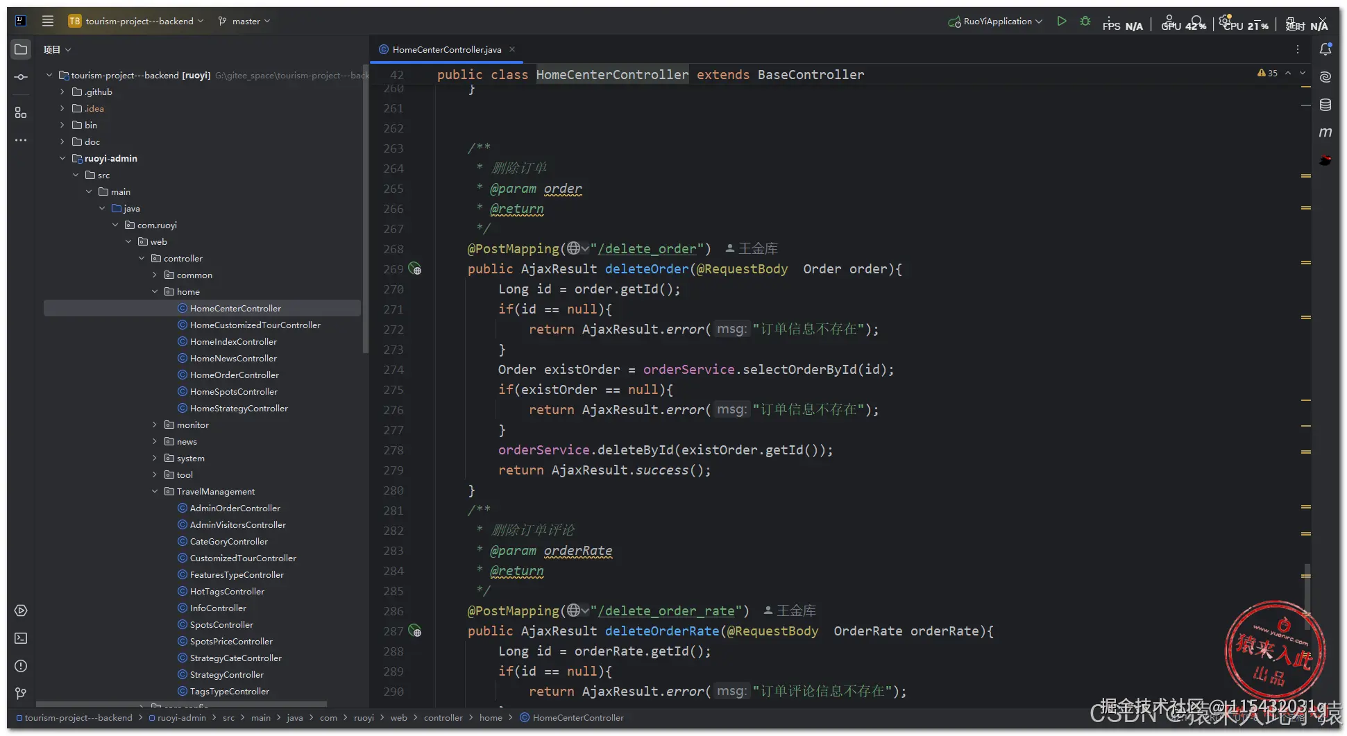
Task: Open the Database tool window
Action: tap(1325, 105)
